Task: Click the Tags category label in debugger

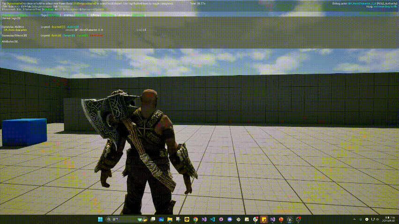Action: point(44,15)
